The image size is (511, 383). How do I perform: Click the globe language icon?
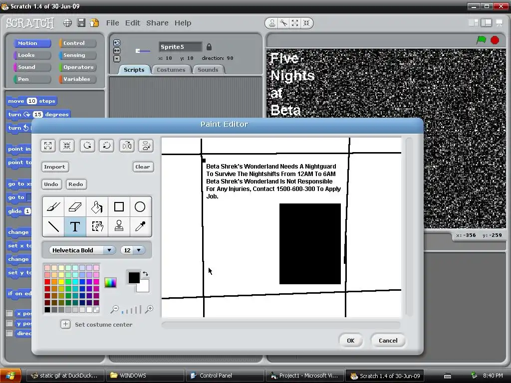pos(67,23)
